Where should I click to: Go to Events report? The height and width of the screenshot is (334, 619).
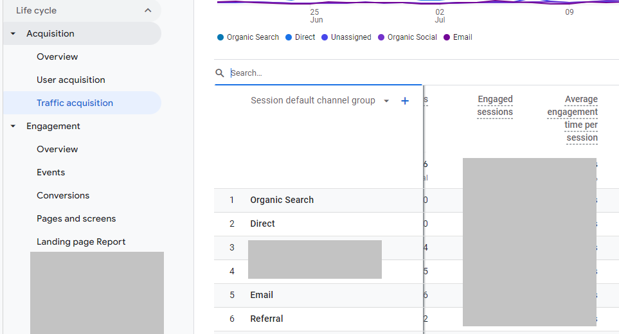[51, 172]
